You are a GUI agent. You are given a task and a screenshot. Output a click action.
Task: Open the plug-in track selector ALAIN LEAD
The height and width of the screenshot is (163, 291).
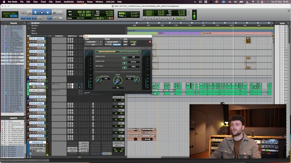pyautogui.click(x=92, y=42)
